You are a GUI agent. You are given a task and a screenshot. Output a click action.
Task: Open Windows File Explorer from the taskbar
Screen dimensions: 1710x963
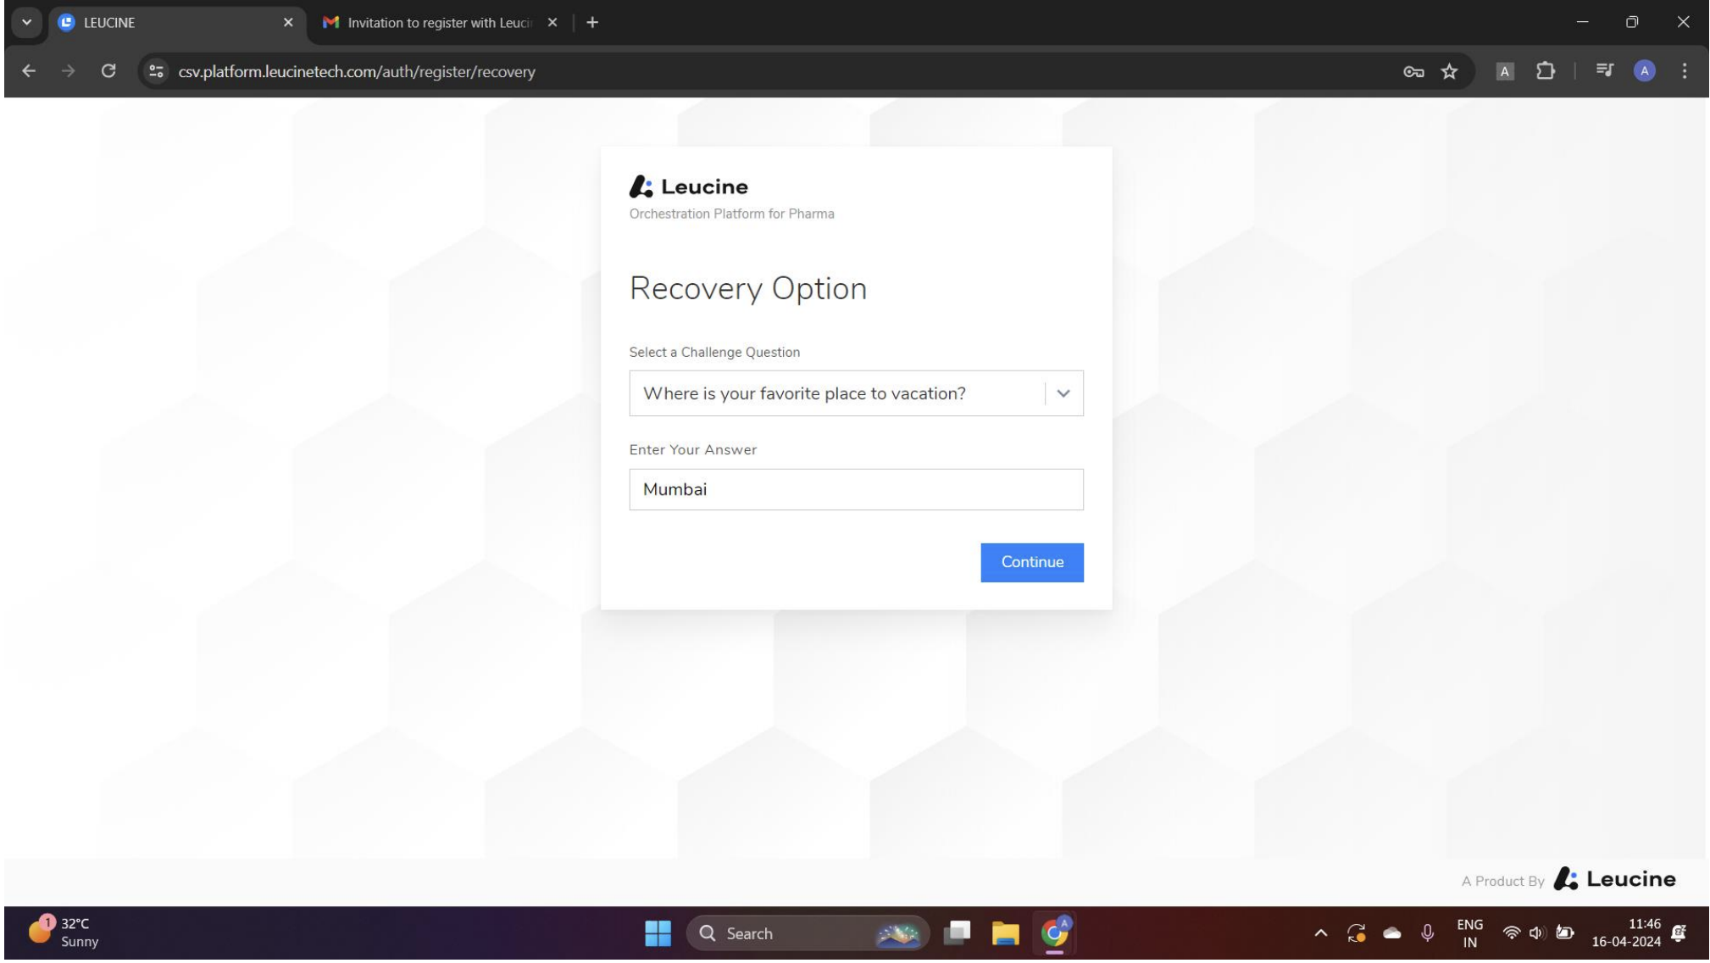coord(1007,932)
